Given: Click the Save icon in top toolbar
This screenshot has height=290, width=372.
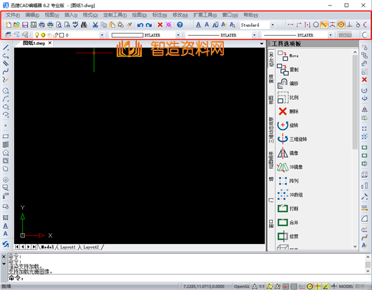Looking at the screenshot, I should [24, 25].
